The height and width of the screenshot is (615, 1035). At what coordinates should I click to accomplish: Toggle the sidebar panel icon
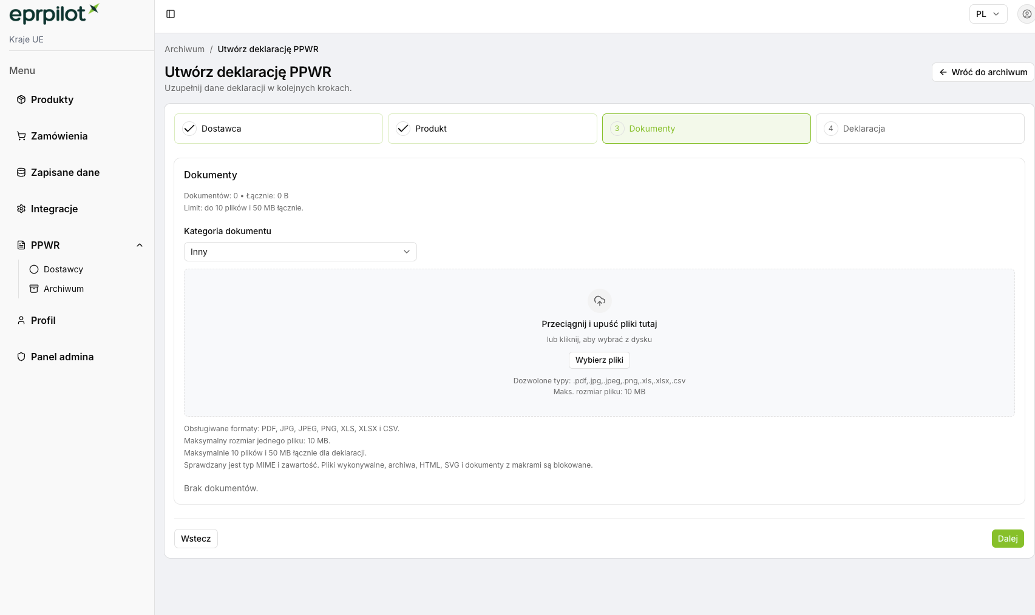point(171,14)
